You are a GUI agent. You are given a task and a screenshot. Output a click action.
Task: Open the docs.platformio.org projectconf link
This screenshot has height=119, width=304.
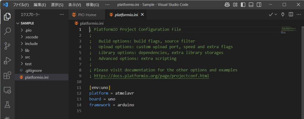pos(151,76)
